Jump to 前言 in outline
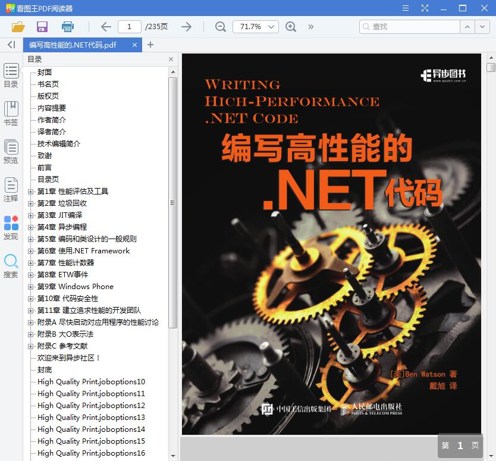Viewport: 496px width, 461px height. (x=45, y=168)
